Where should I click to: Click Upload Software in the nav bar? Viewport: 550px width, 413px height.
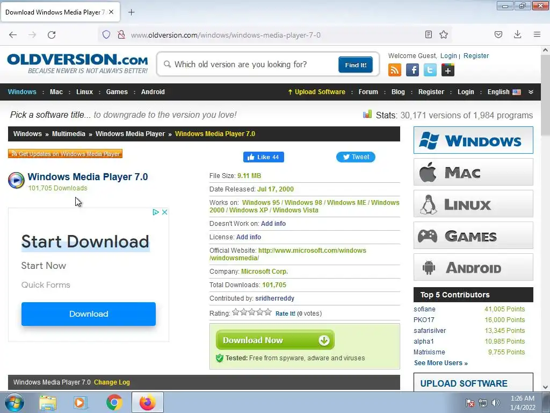coord(316,92)
